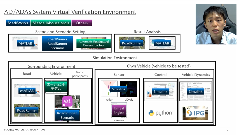Click the 'Road' column label

27,74
